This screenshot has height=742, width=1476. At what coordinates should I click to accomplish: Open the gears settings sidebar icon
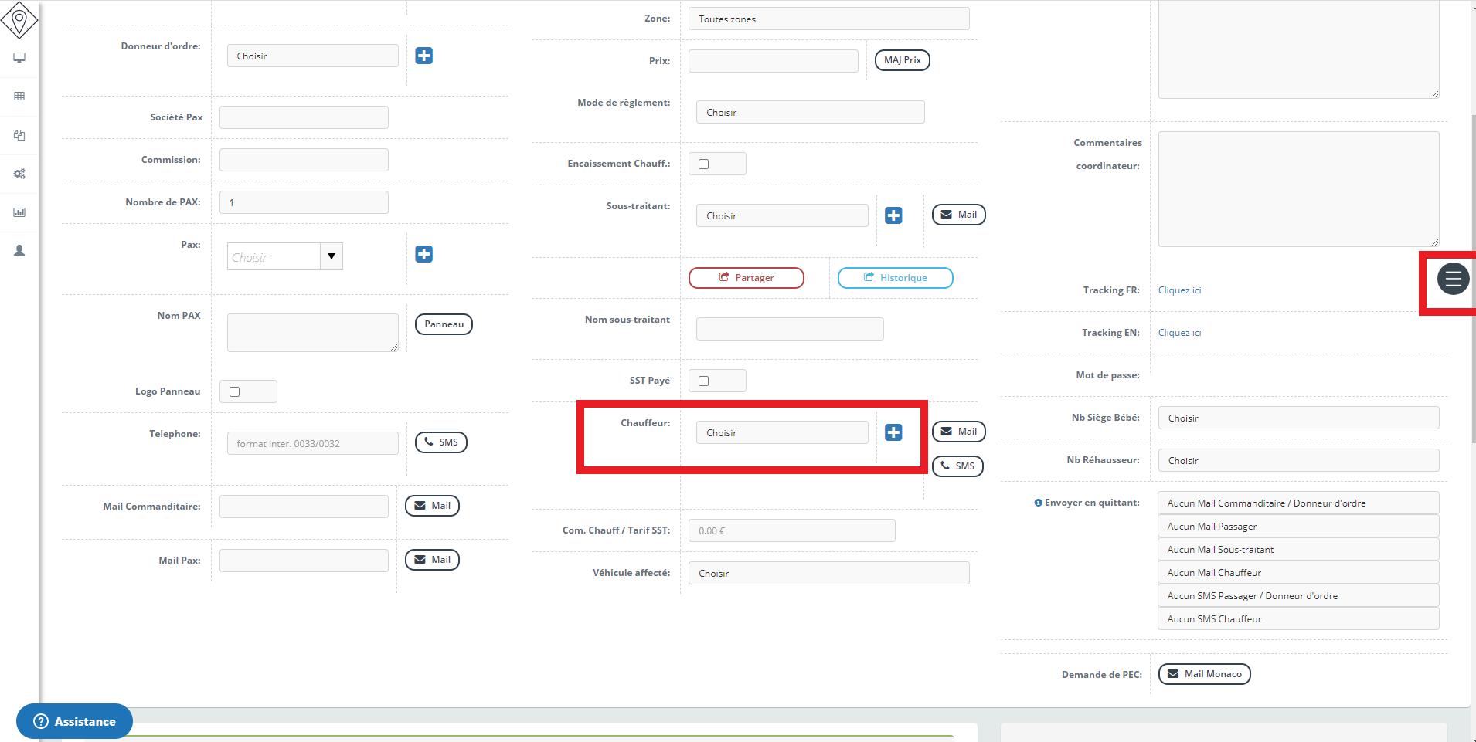click(19, 174)
